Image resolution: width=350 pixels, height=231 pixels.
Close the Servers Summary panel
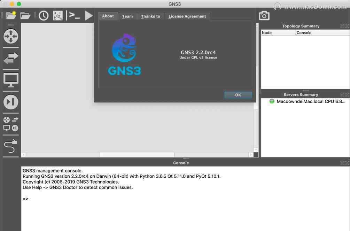347,94
